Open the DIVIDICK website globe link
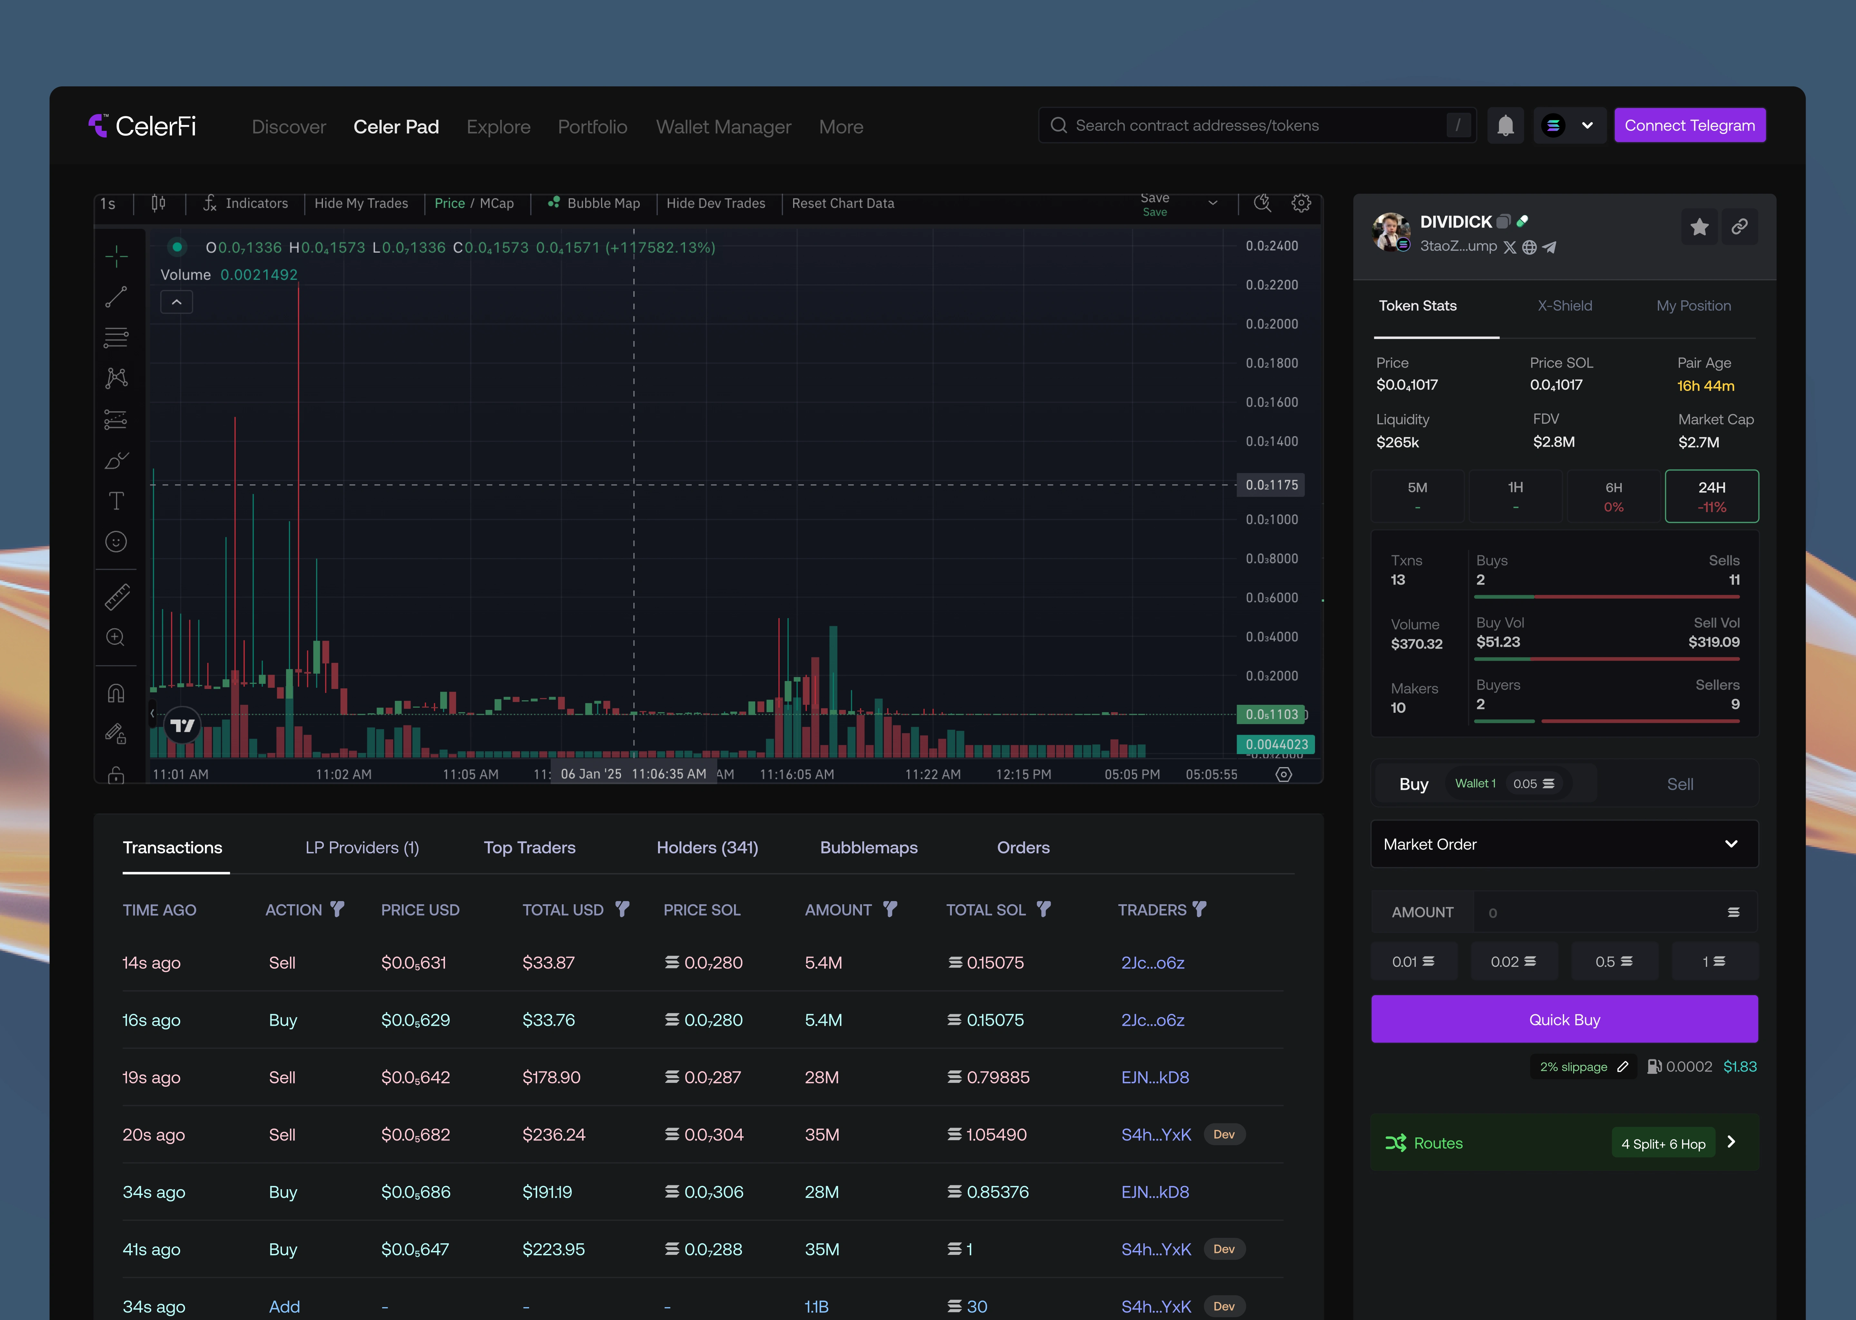 click(1529, 247)
